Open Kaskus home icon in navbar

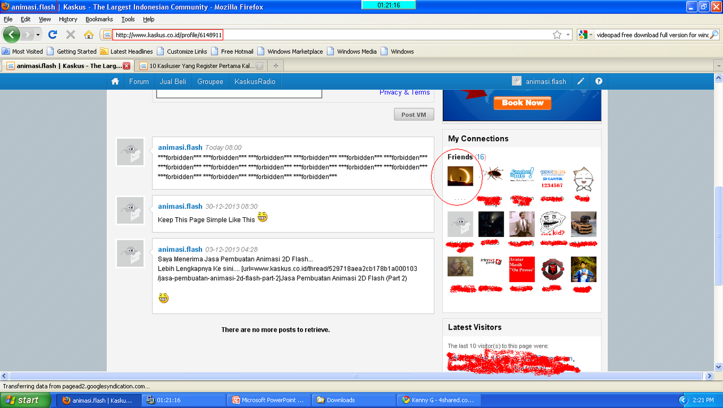115,81
